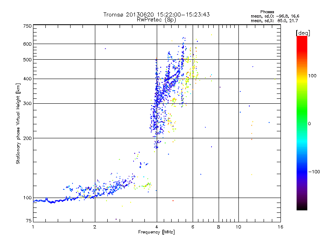The image size is (330, 247).
Task: Select the 'mean, sd,X: 85.0, 21.7' line
Action: coord(274,21)
